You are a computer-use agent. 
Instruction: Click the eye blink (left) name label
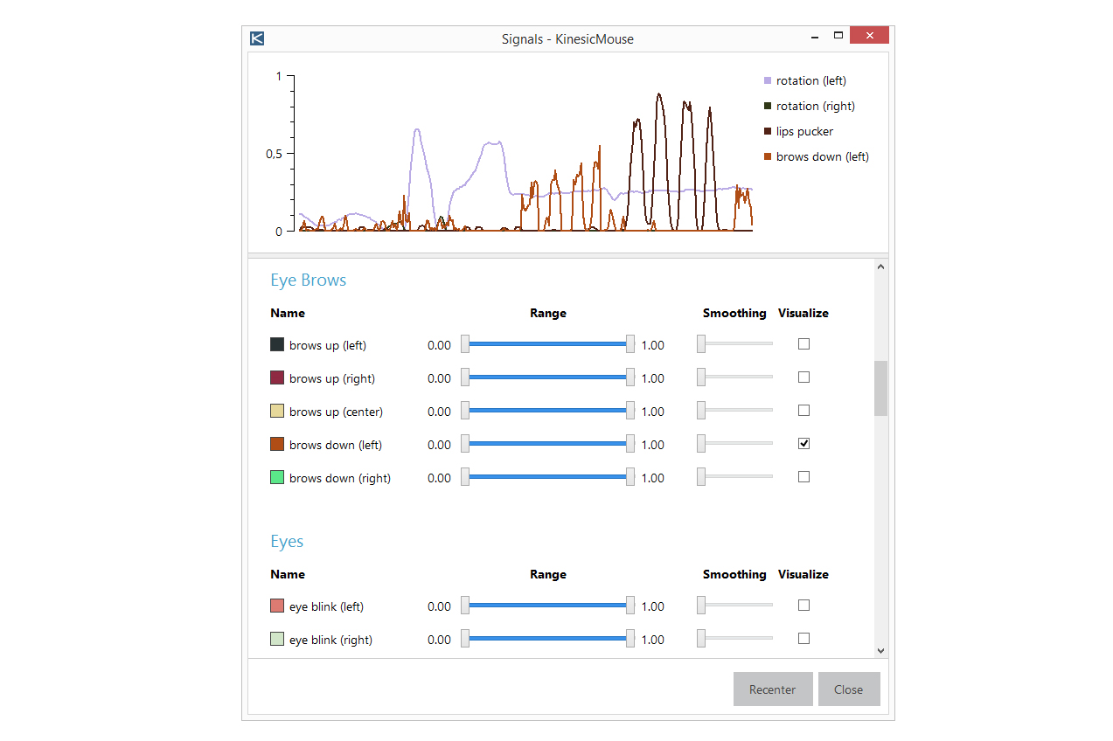pos(326,606)
